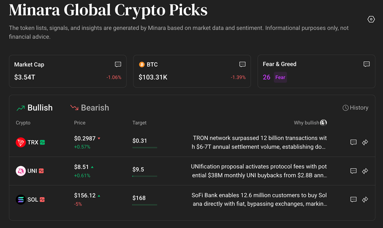Switch to the Bearish tab
This screenshot has width=383, height=228.
[x=90, y=108]
